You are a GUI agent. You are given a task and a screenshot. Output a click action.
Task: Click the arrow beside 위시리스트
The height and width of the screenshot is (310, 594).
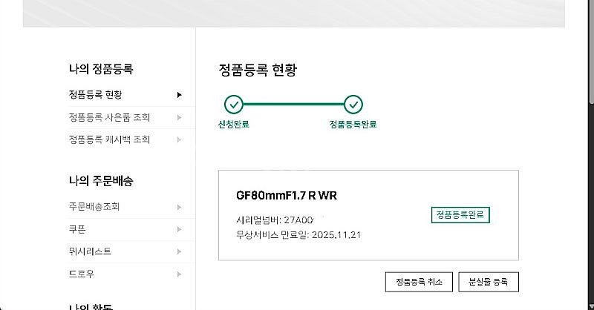tap(179, 251)
